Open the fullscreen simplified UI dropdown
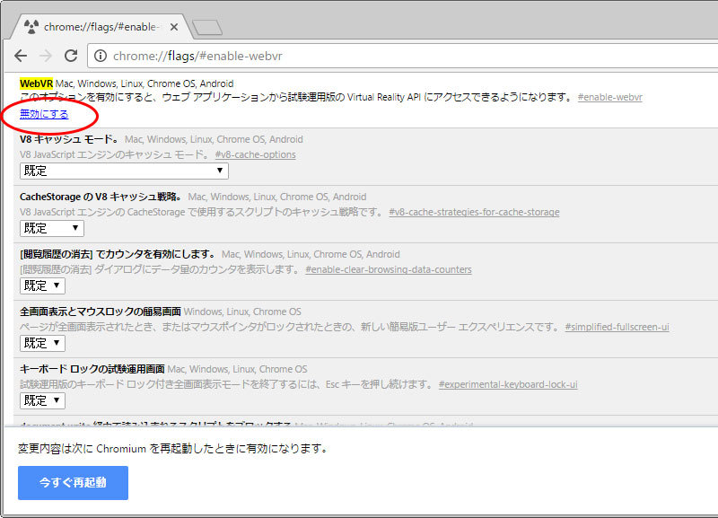Screen dimensions: 718x518 [x=42, y=343]
